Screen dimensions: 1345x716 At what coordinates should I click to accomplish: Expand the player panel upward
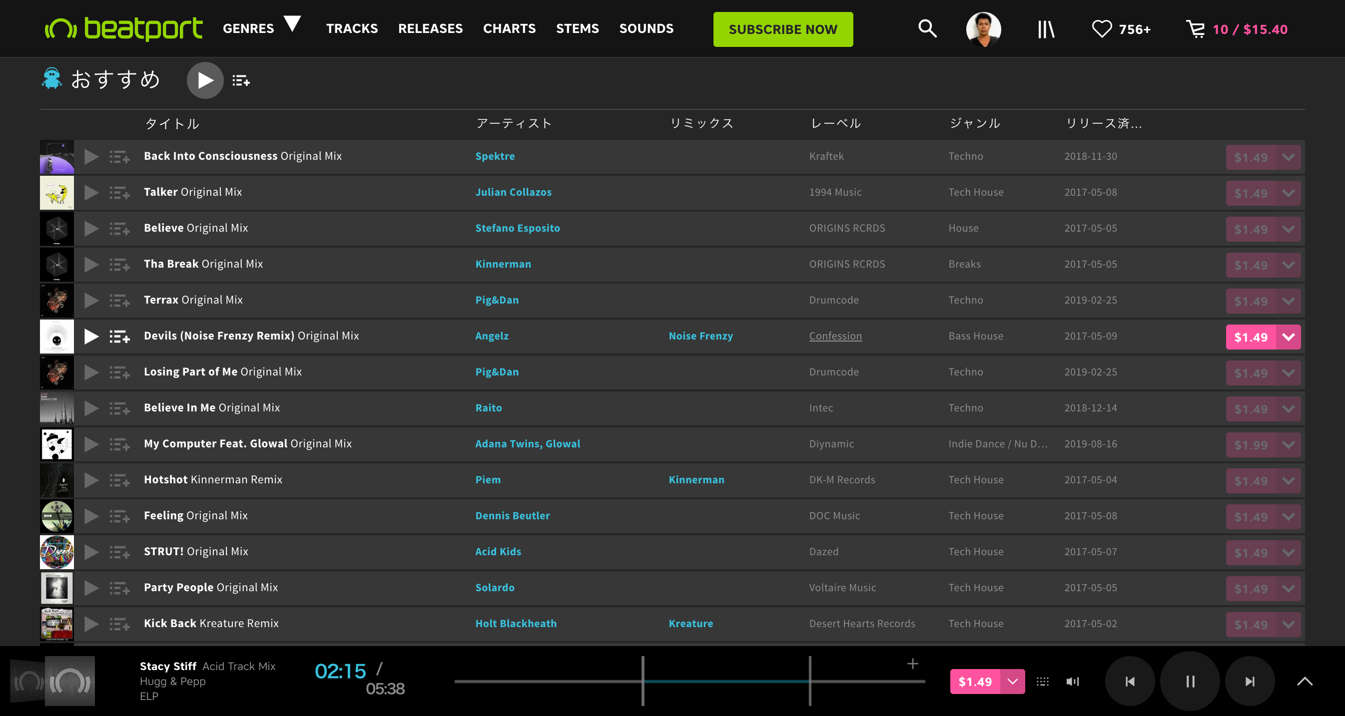click(1305, 681)
